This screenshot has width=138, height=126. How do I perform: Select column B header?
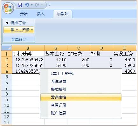(x=56, y=48)
